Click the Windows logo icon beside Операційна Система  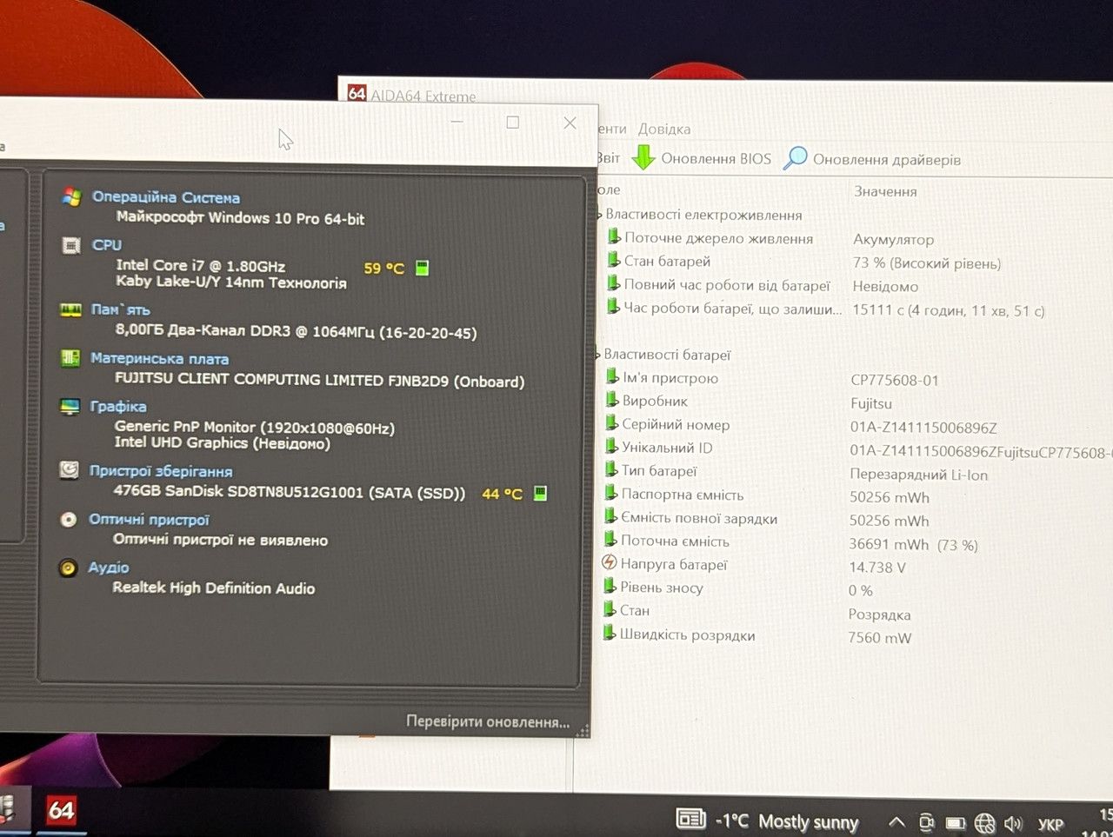point(71,197)
